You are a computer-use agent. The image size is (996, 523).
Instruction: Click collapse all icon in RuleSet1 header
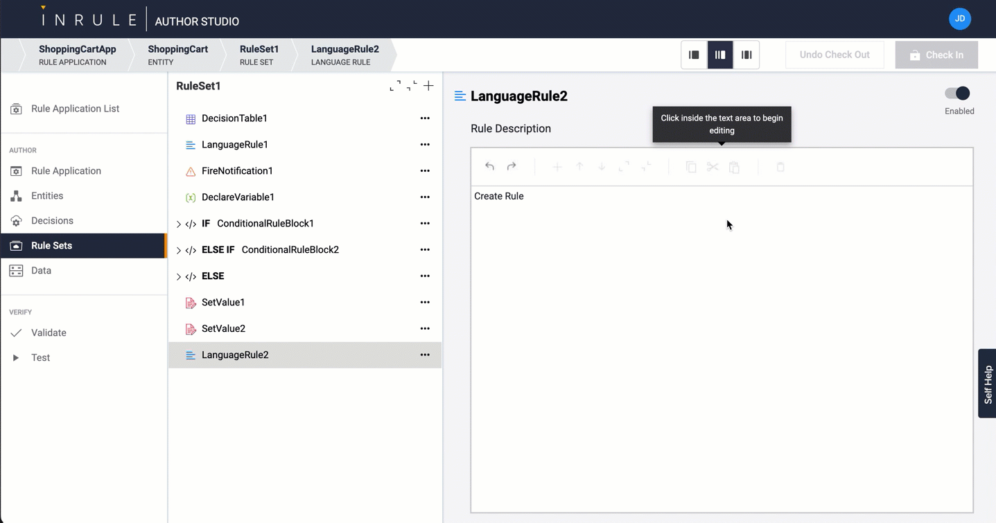(412, 86)
